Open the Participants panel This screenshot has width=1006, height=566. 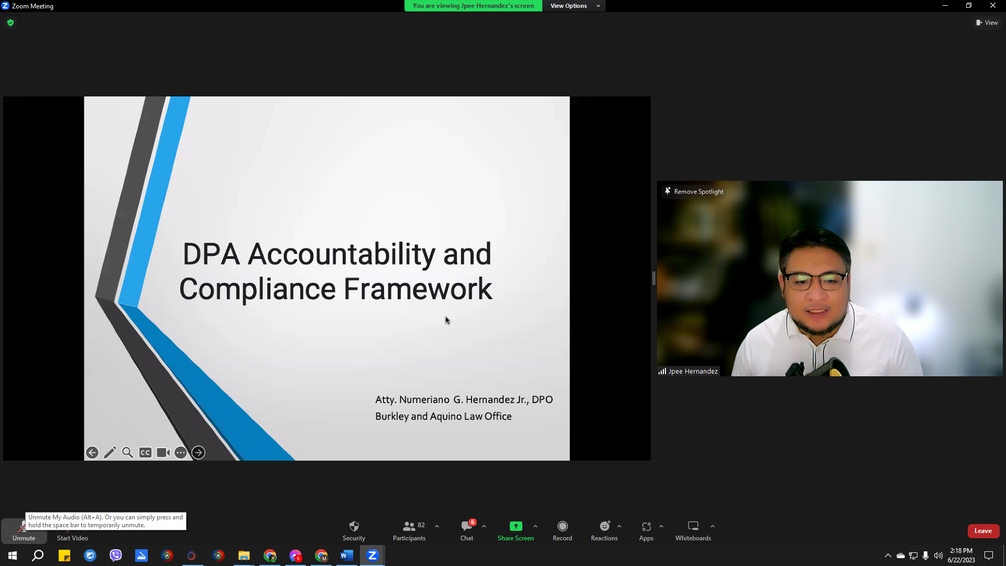(409, 531)
